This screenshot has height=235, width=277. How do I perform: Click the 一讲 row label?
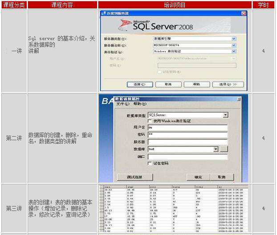pyautogui.click(x=17, y=51)
